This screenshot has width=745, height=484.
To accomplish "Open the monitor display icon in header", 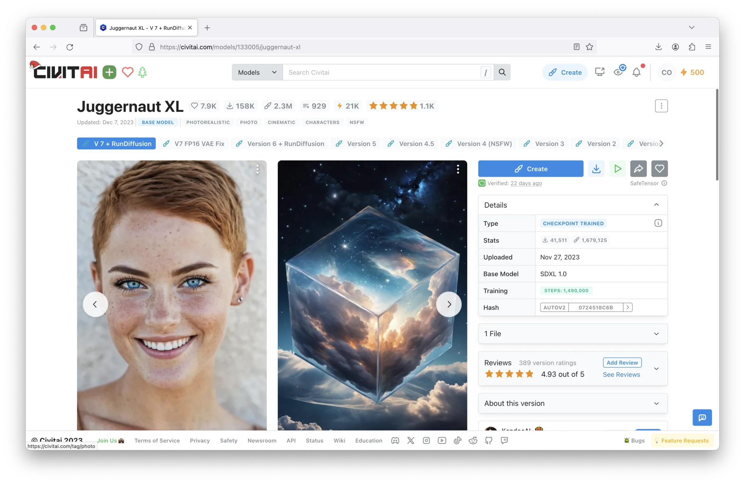I will tap(599, 72).
